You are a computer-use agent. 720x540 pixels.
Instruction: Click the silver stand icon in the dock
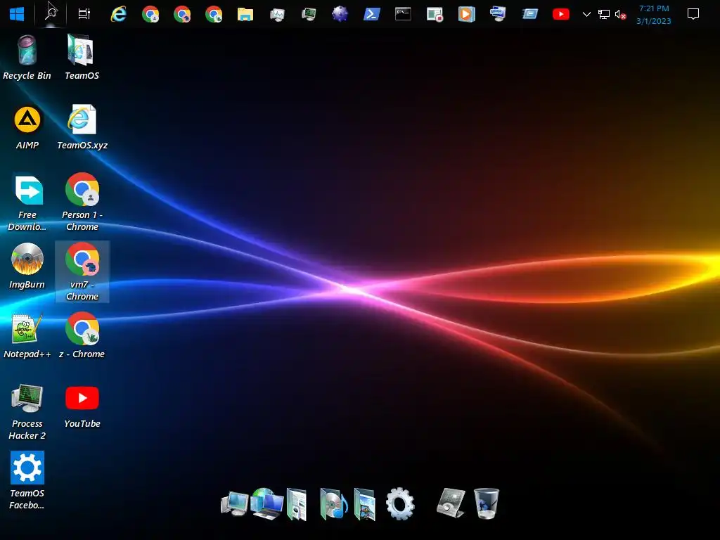pos(451,503)
